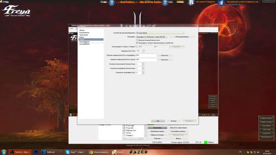276x155 pixels.
Task: Clear the sound on/off hotkey with Очистить
Action: (165, 59)
